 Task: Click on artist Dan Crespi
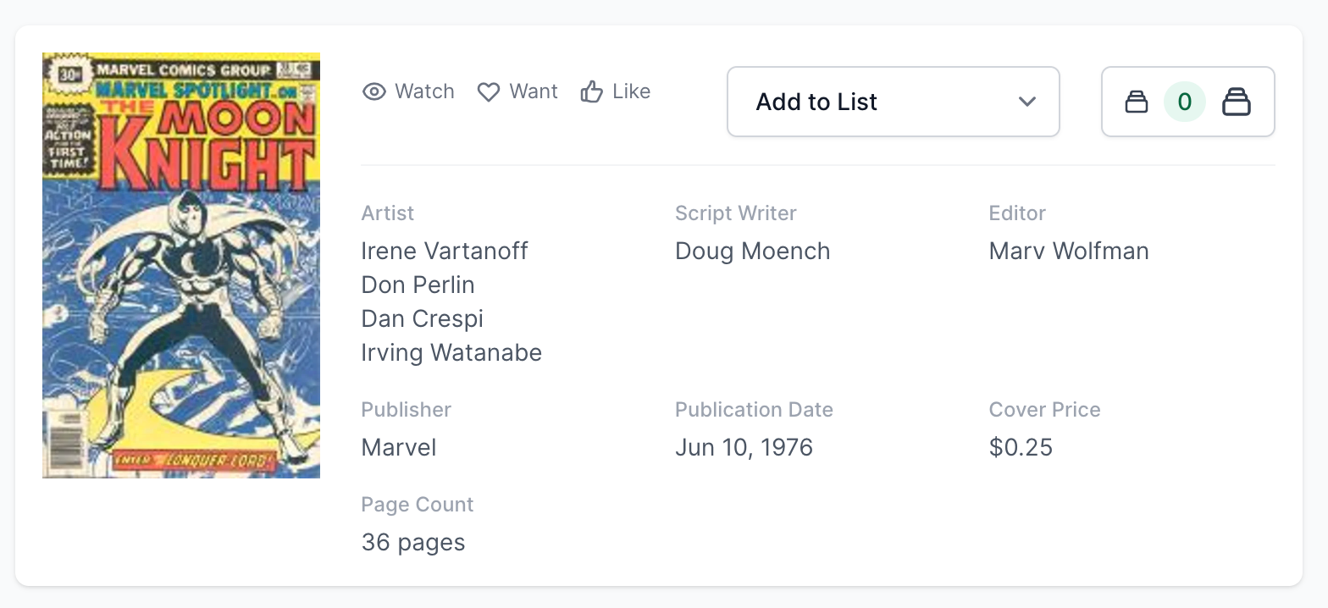[422, 318]
